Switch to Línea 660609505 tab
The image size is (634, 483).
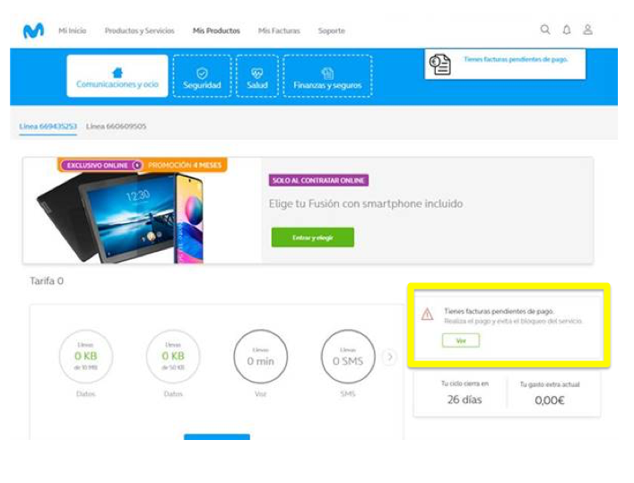point(117,126)
